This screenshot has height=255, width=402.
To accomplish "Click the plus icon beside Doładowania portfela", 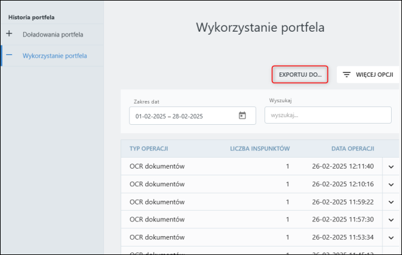I will pos(9,34).
